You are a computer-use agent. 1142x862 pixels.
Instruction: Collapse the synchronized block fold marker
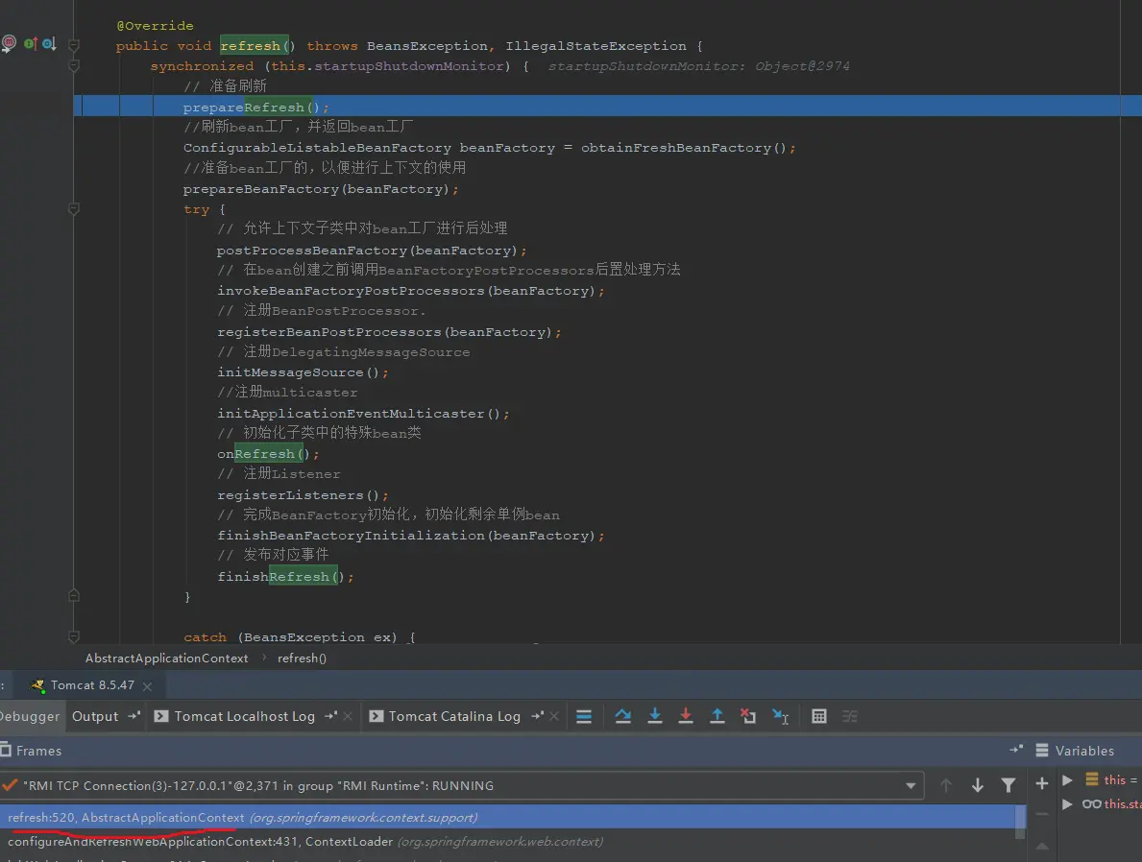[x=74, y=65]
